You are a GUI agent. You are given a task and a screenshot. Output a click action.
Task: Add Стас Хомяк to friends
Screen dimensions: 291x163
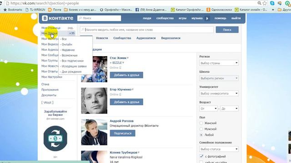pyautogui.click(x=126, y=75)
